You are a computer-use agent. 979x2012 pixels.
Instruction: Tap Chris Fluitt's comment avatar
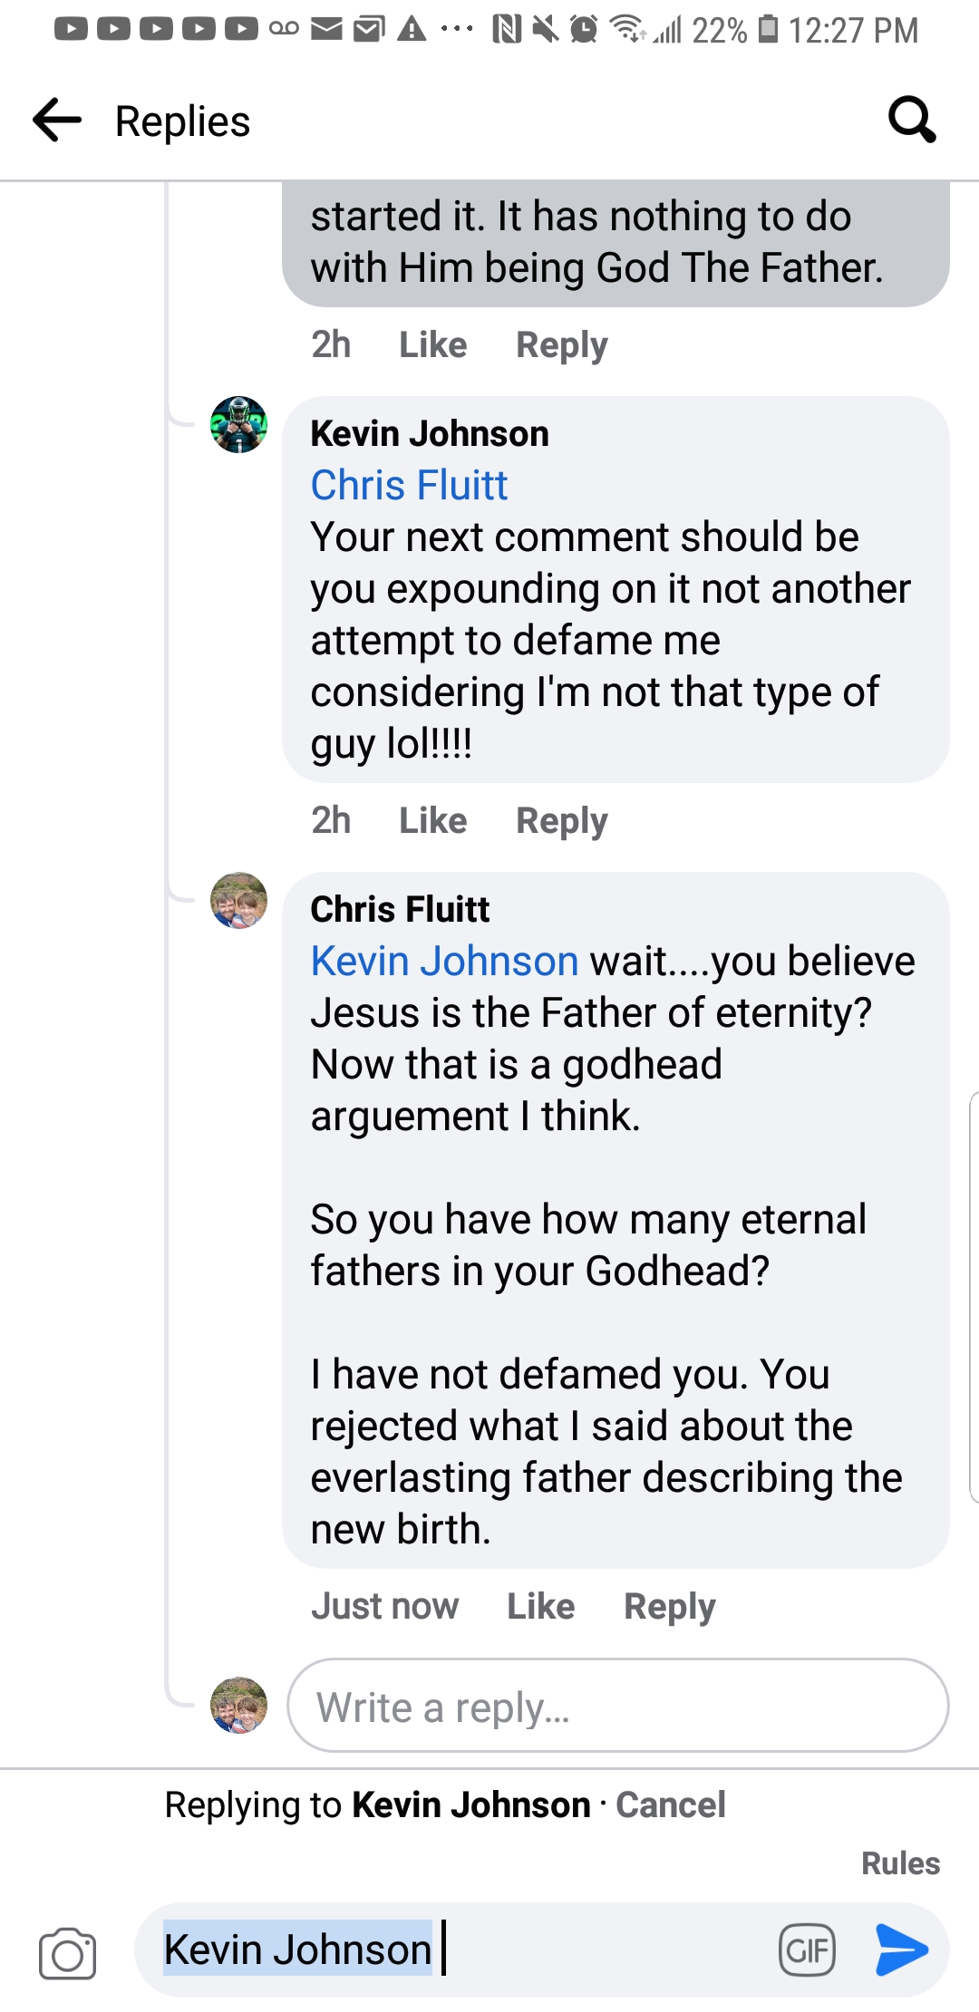[x=238, y=900]
